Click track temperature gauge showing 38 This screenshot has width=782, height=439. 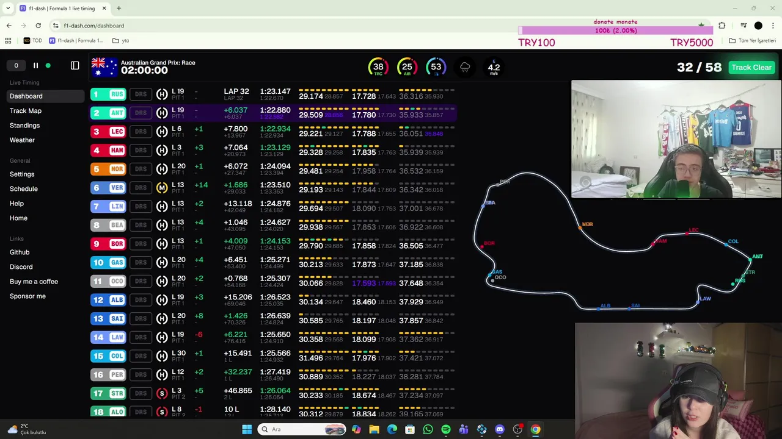point(378,67)
